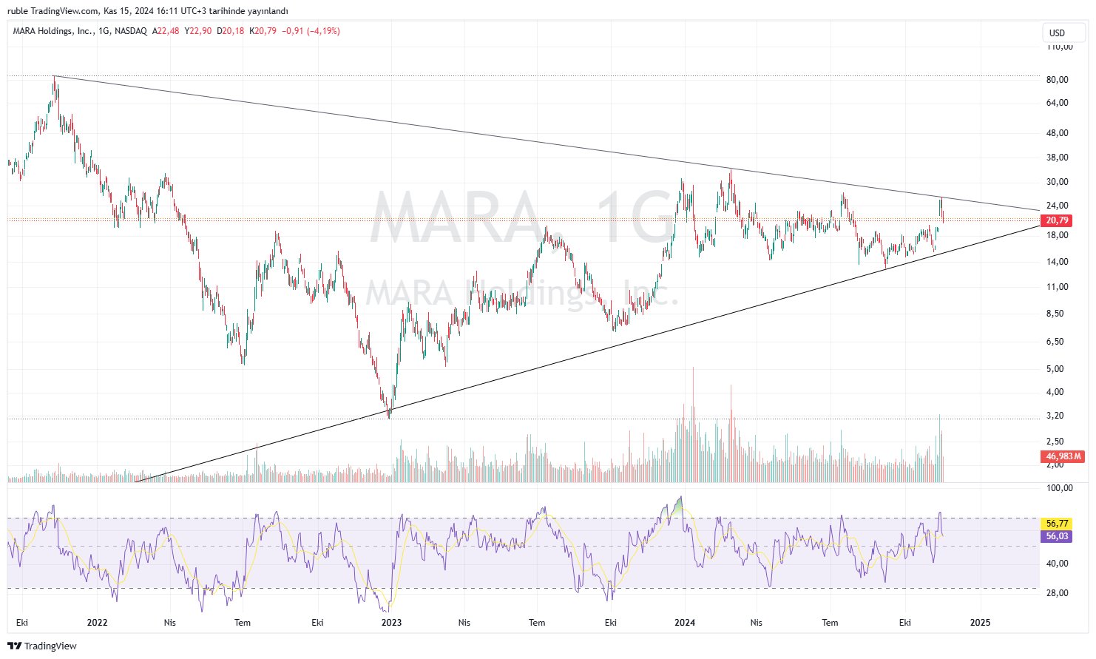Click the yellow 56,77 RSI average tag

point(1058,524)
